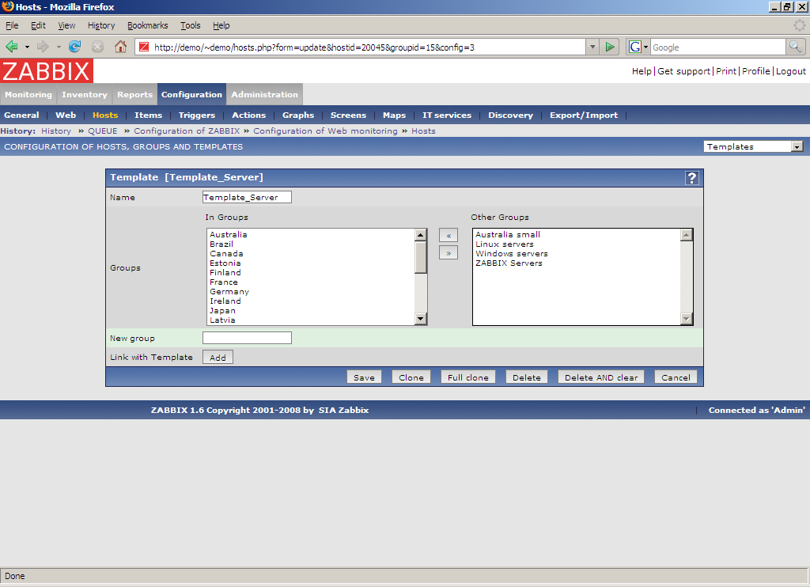Image resolution: width=810 pixels, height=587 pixels.
Task: Open the View menu
Action: click(66, 25)
